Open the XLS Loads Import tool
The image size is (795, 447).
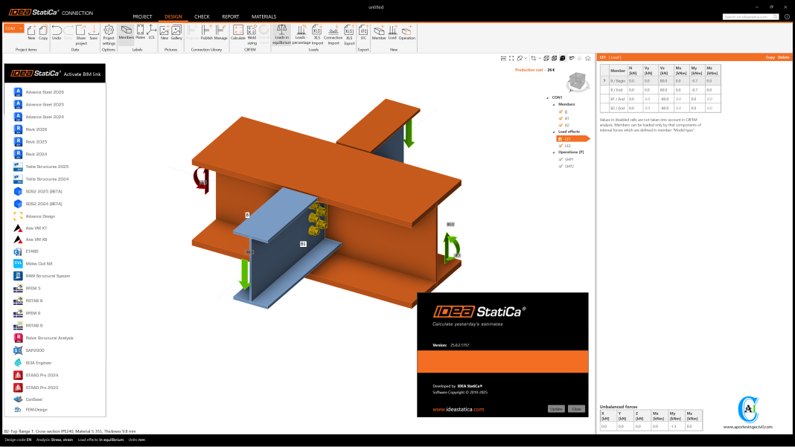point(316,31)
